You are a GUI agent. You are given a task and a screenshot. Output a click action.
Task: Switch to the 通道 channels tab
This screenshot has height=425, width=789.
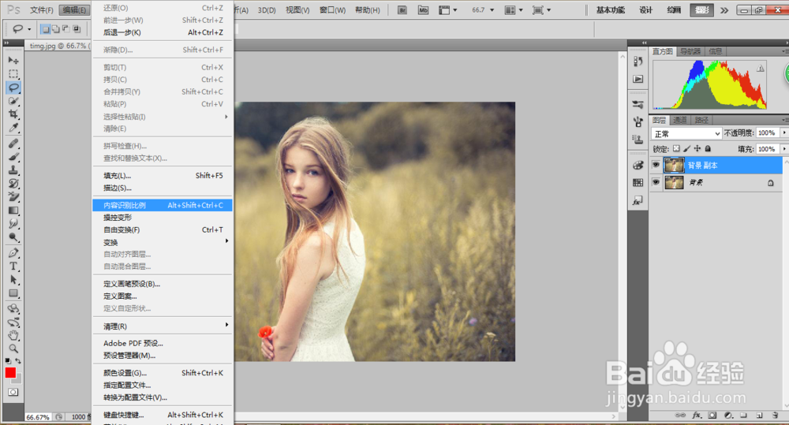680,120
